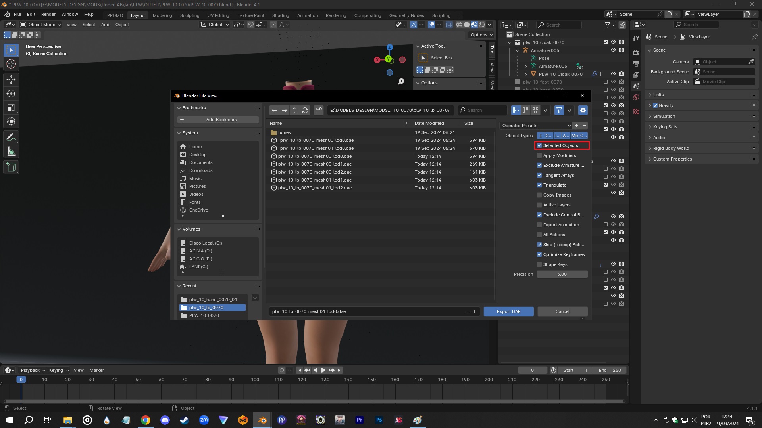The height and width of the screenshot is (428, 762).
Task: Click the Export DAE button
Action: pyautogui.click(x=508, y=311)
